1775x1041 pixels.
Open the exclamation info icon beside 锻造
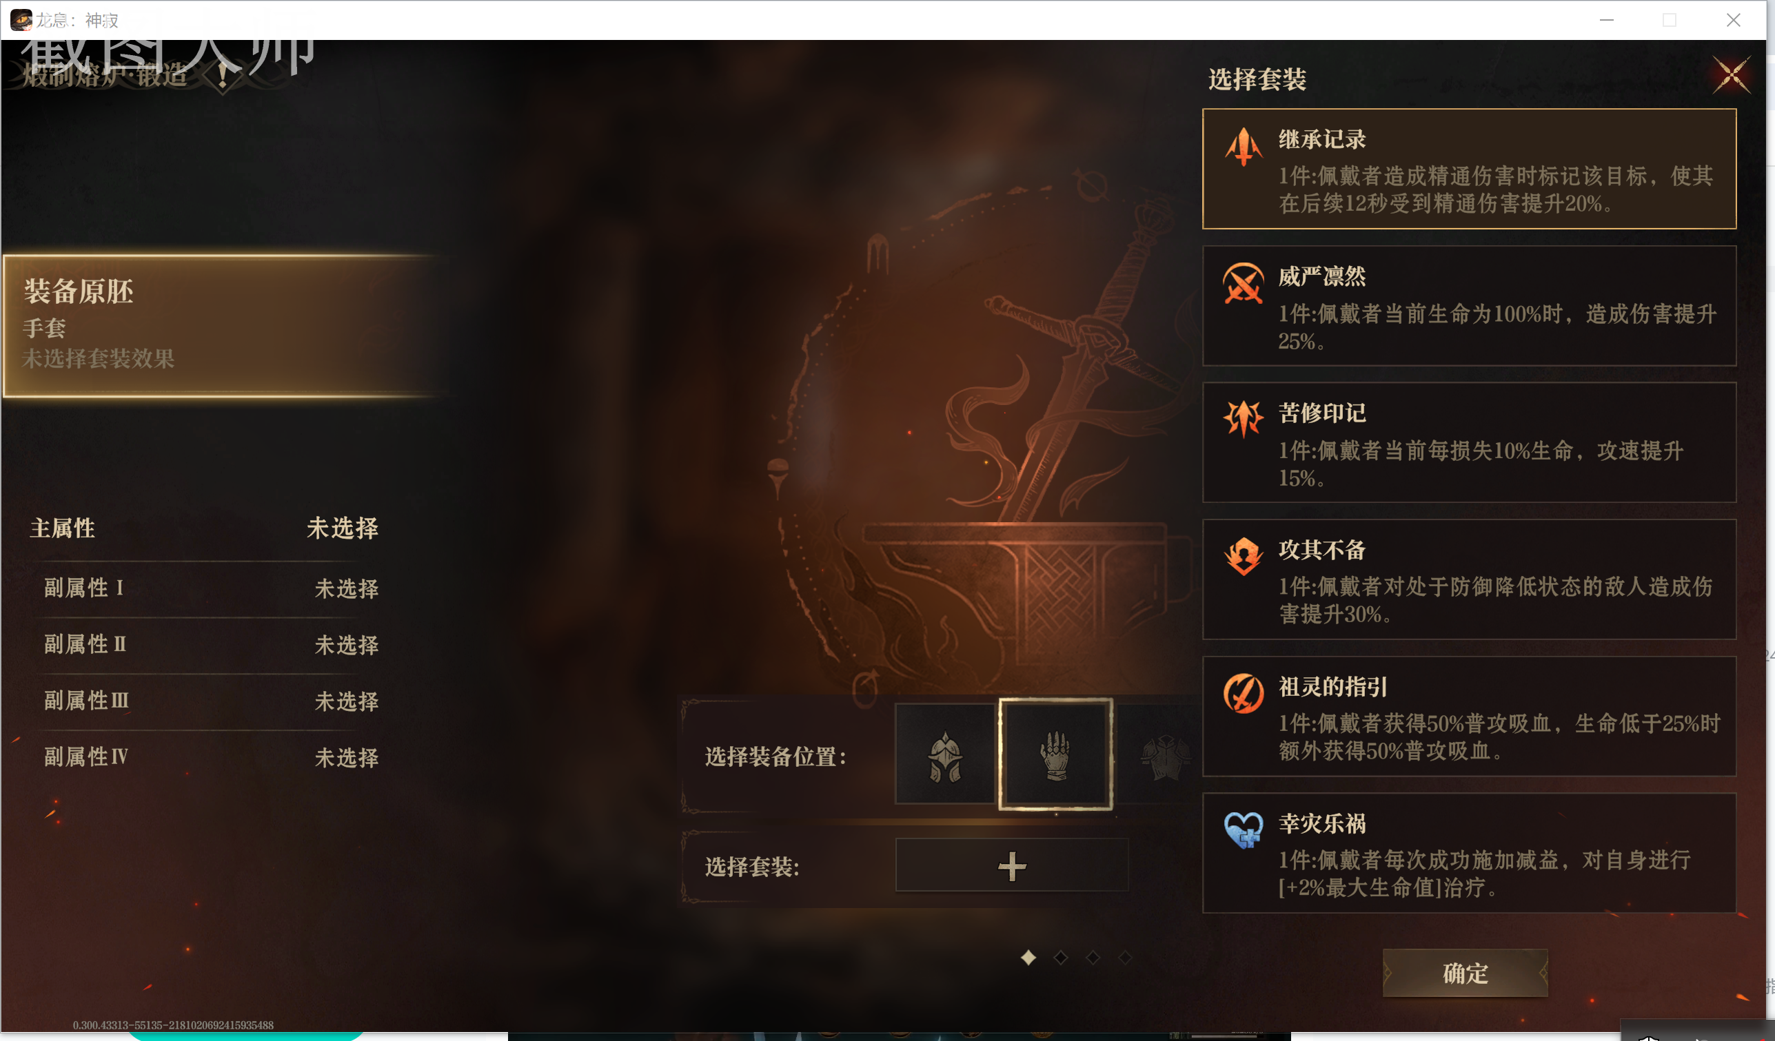223,74
